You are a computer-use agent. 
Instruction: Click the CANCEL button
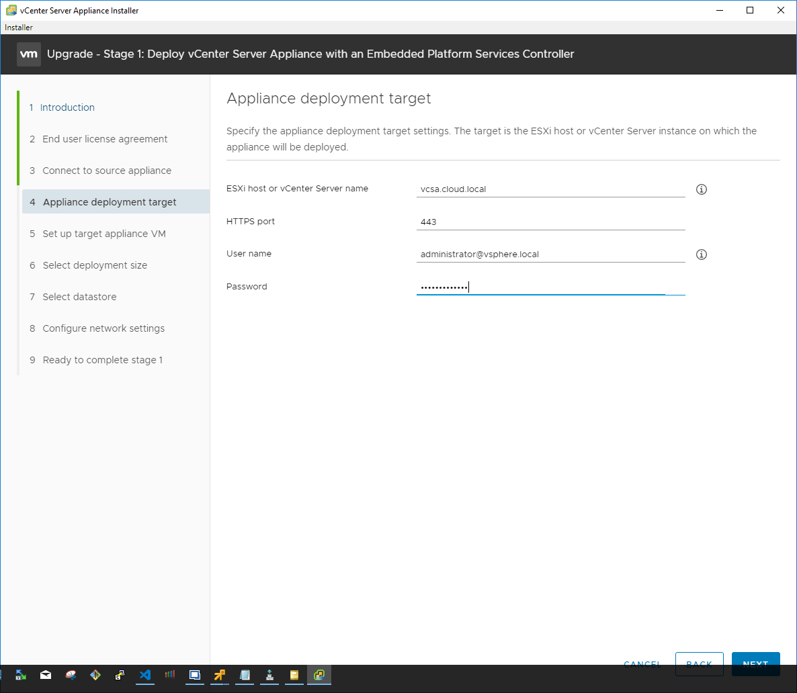[x=642, y=662]
